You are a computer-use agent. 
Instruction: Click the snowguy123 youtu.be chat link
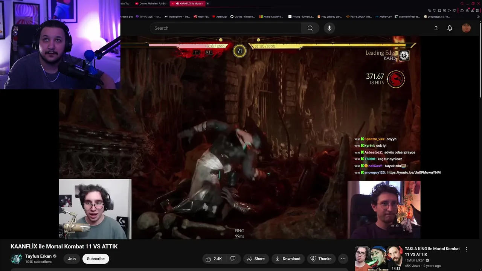click(414, 172)
